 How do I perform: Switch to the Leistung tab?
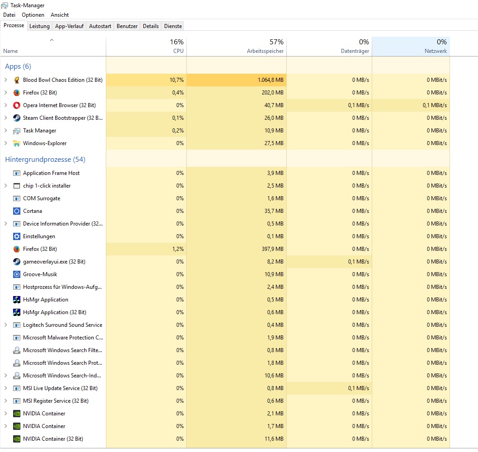(39, 26)
